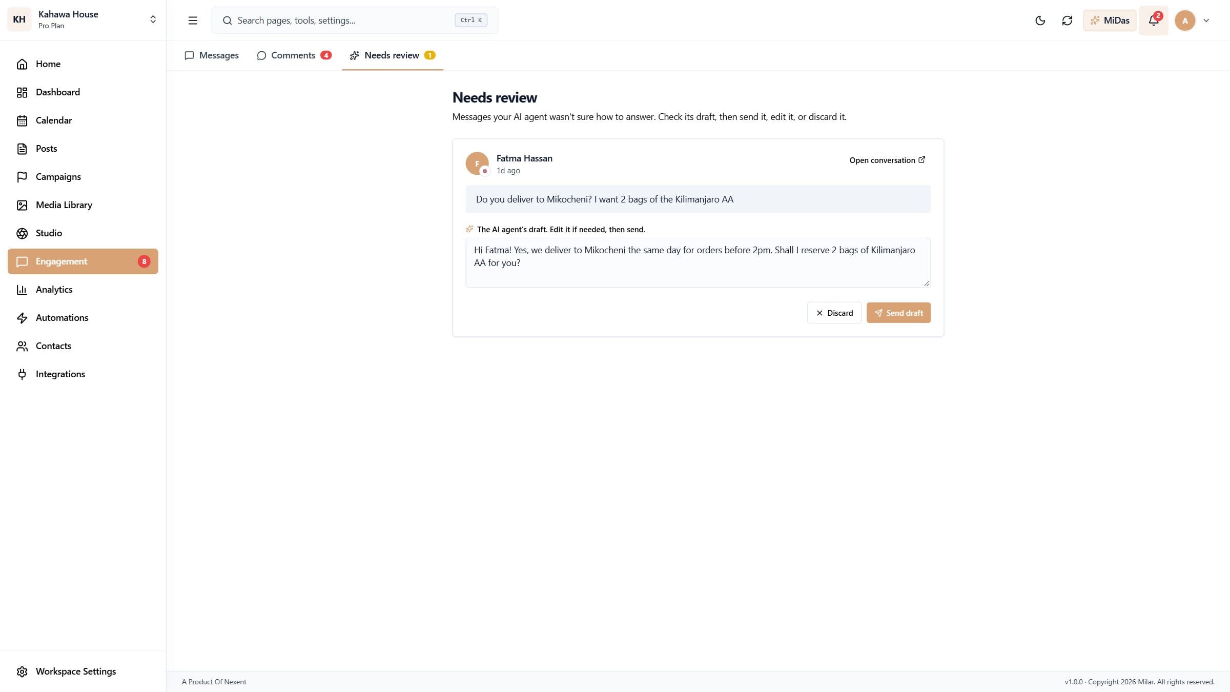Open the Posts section

(83, 149)
